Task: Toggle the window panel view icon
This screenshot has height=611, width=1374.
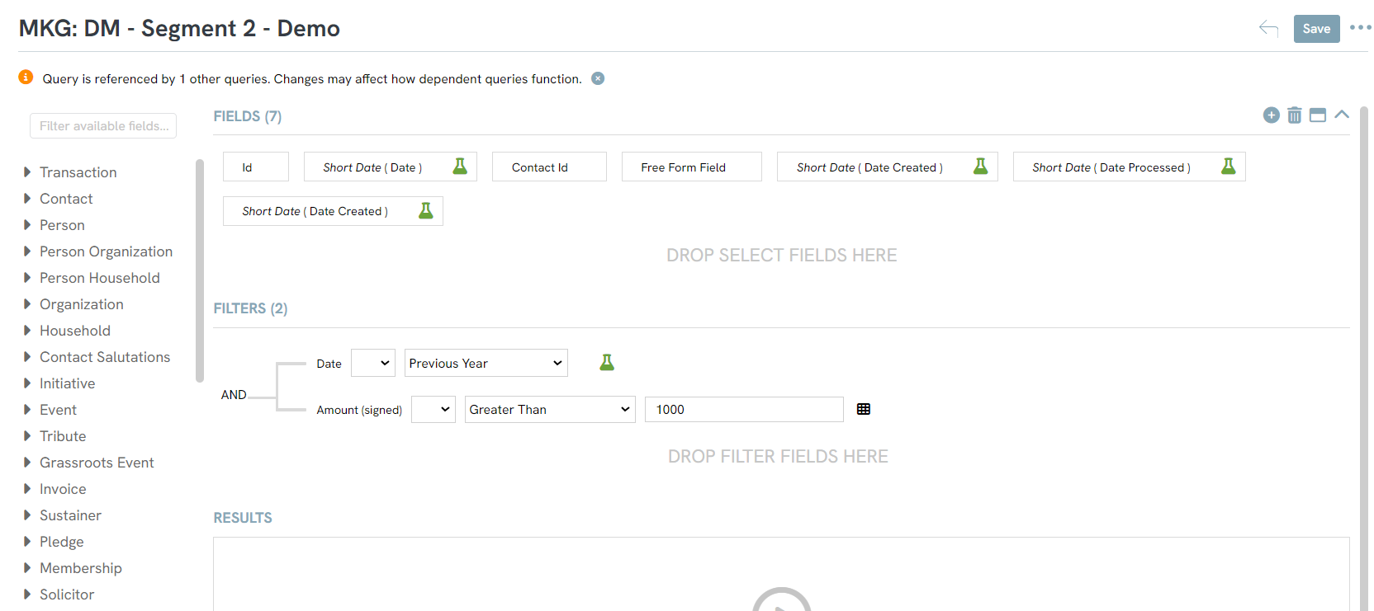Action: pyautogui.click(x=1318, y=115)
